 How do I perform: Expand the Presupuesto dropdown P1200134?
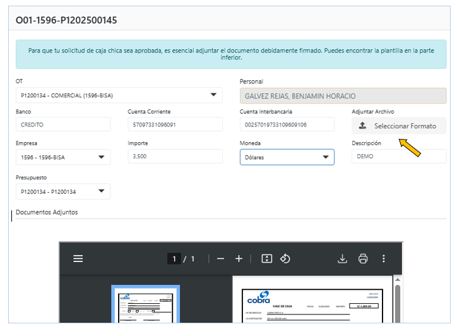click(63, 191)
